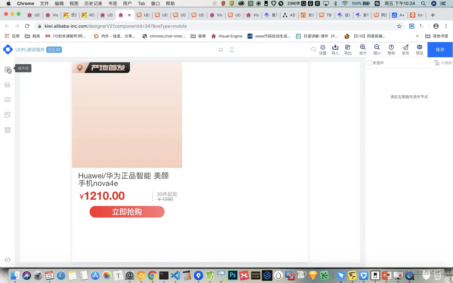Click the browser address bar URL
453x283 pixels.
pyautogui.click(x=116, y=26)
